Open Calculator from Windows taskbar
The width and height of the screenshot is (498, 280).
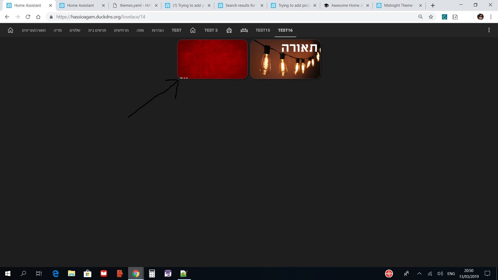[152, 274]
